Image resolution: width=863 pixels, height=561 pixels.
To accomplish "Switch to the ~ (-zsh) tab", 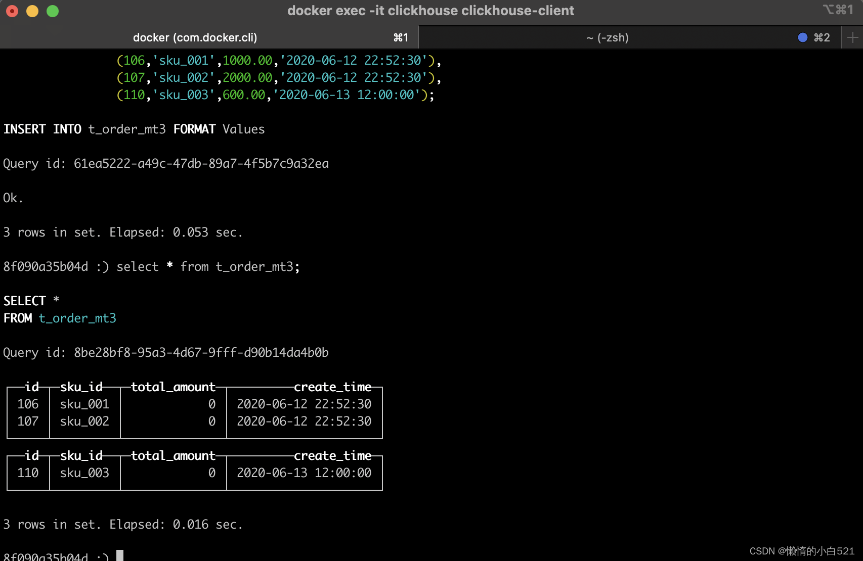I will point(630,37).
